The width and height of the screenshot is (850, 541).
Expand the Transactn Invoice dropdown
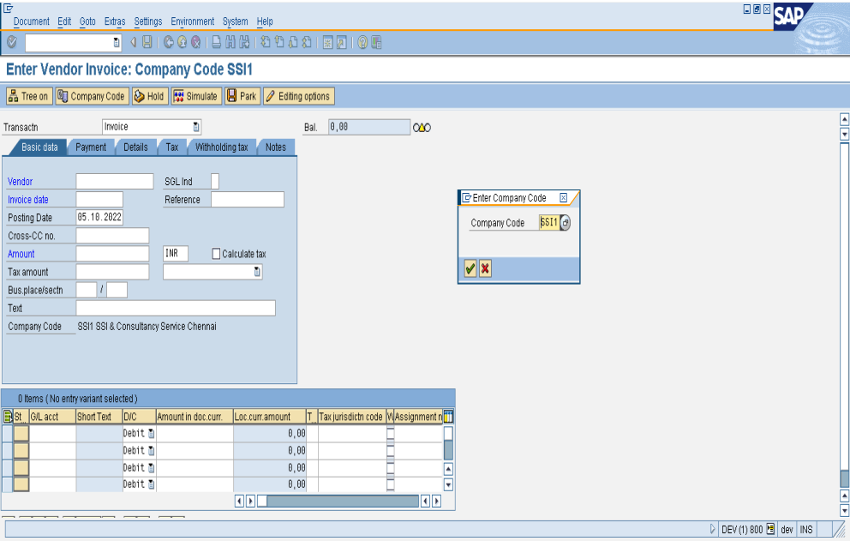[196, 127]
